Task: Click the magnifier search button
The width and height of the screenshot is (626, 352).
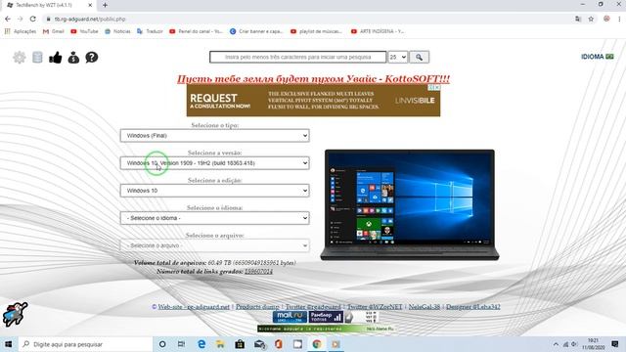Action: click(419, 57)
